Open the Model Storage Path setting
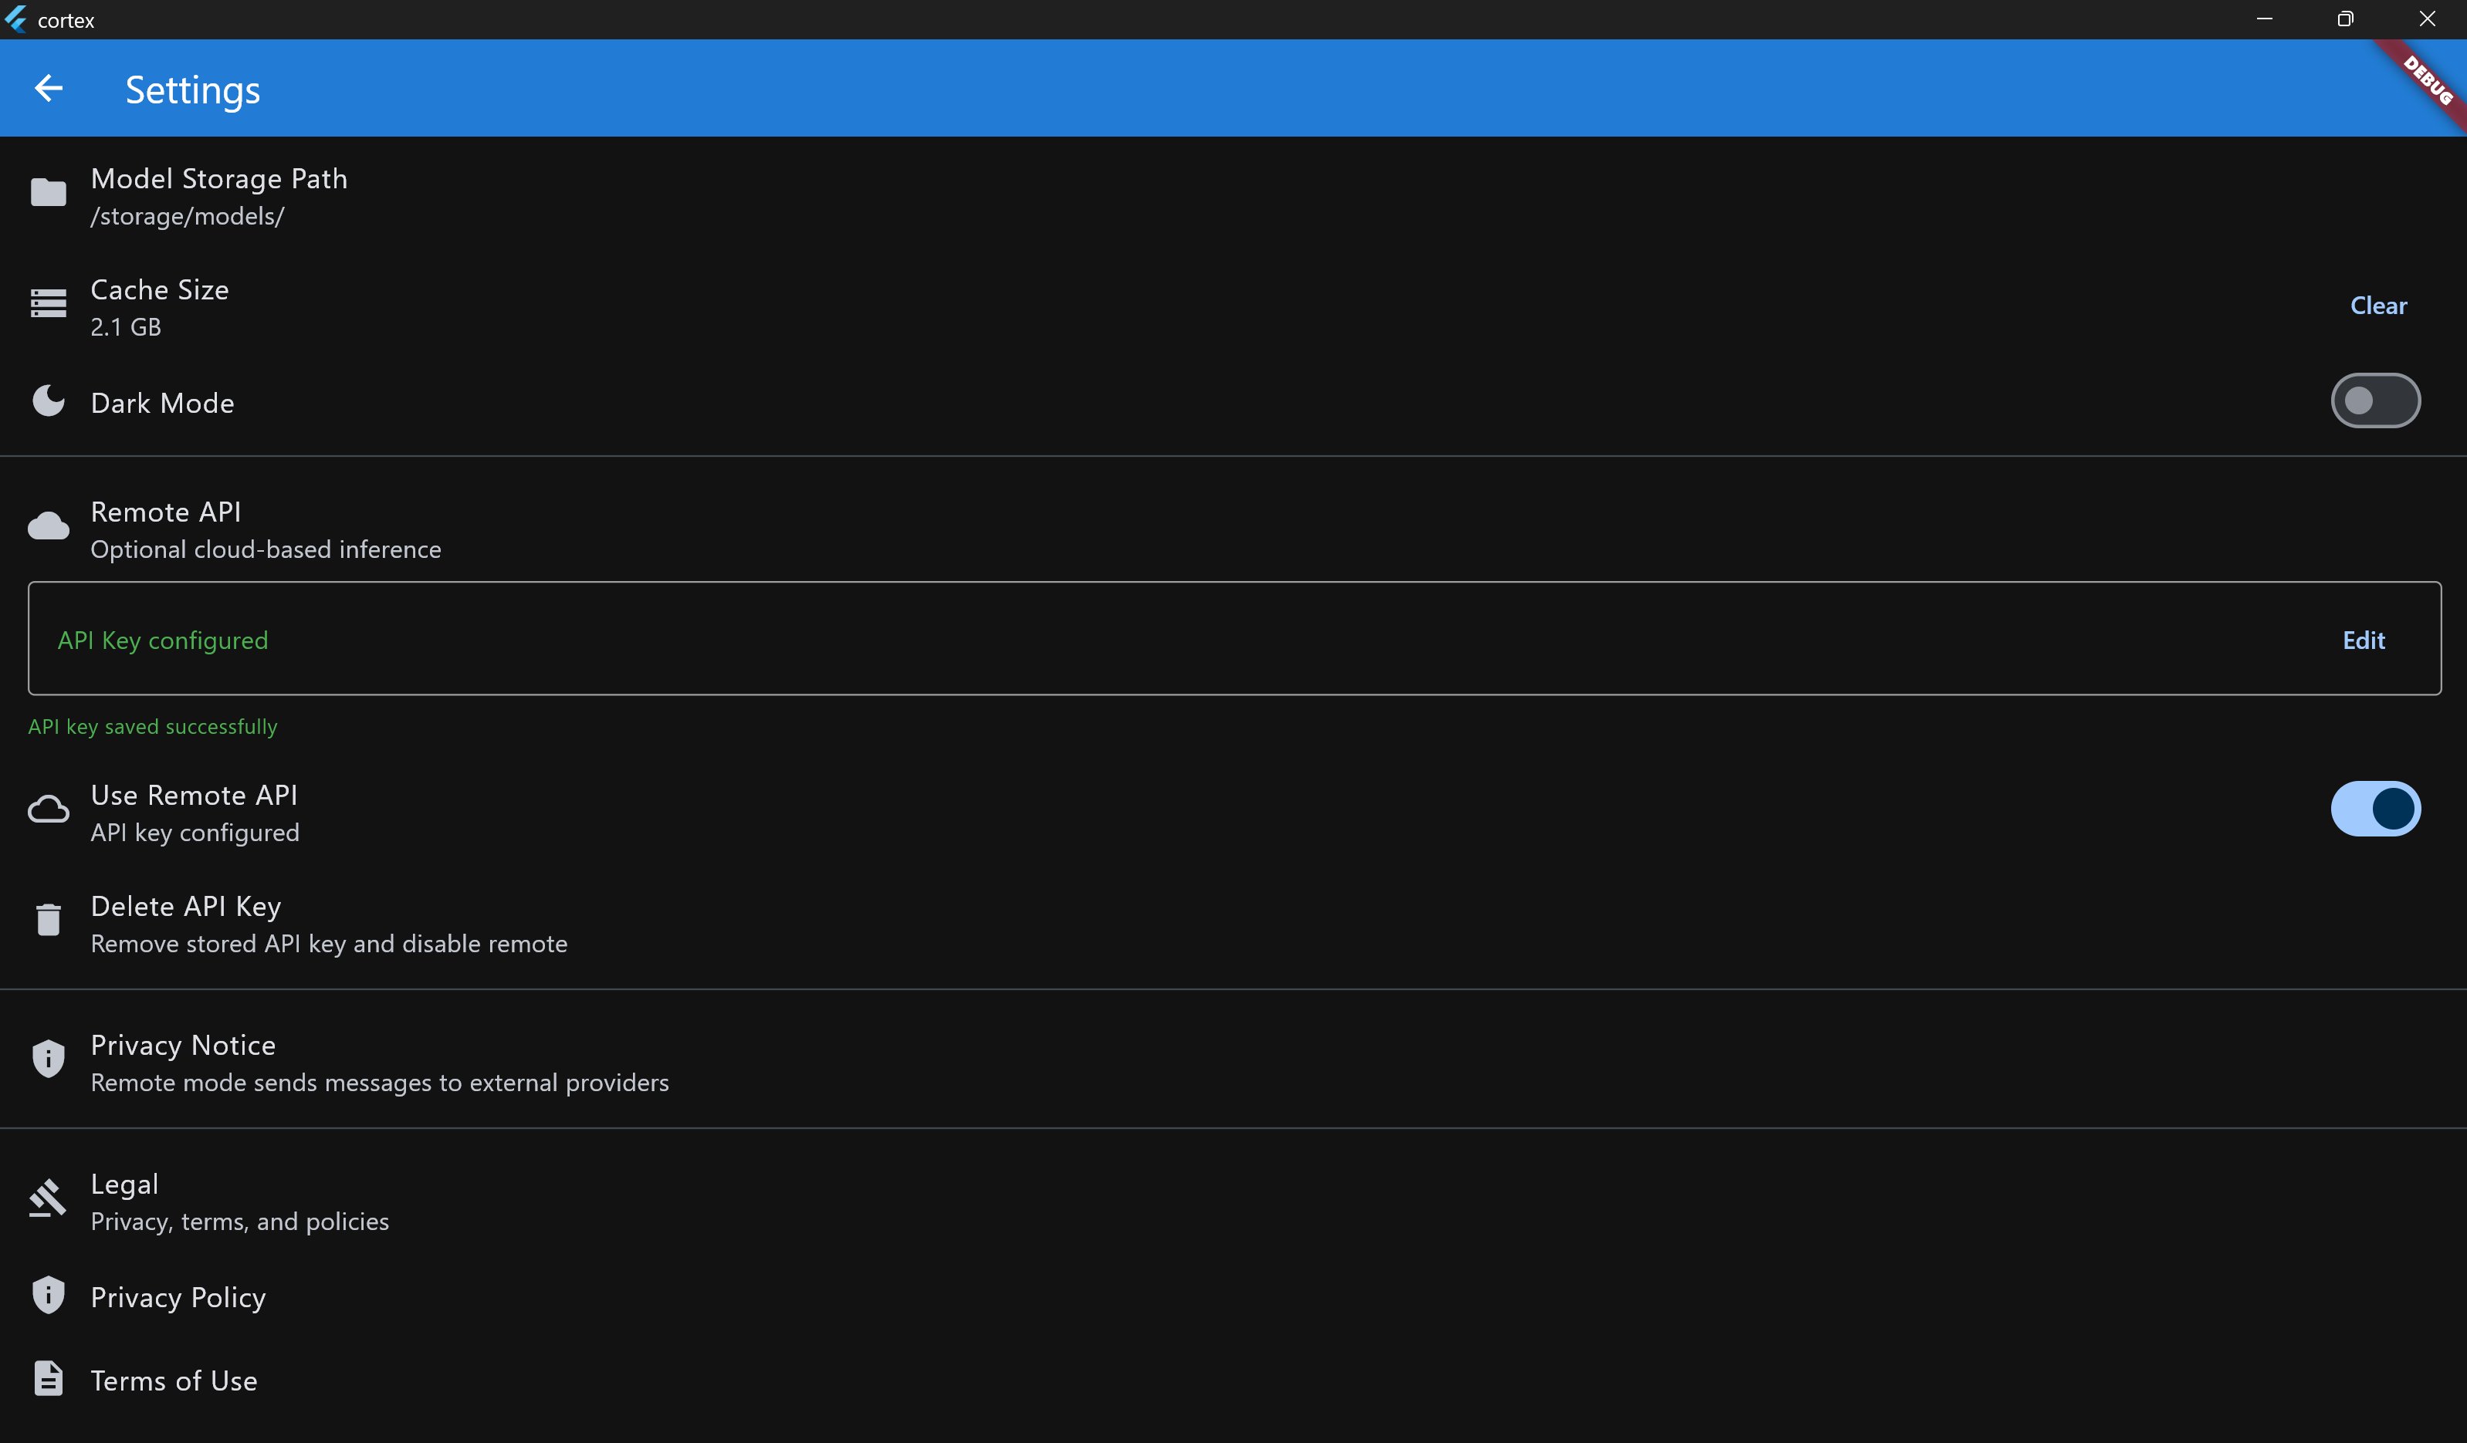 click(218, 180)
